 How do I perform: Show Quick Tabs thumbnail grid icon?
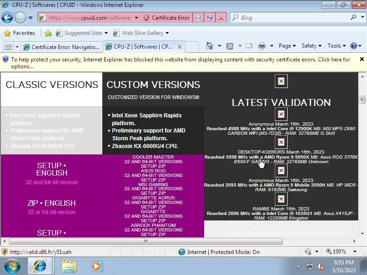pyautogui.click(x=8, y=47)
